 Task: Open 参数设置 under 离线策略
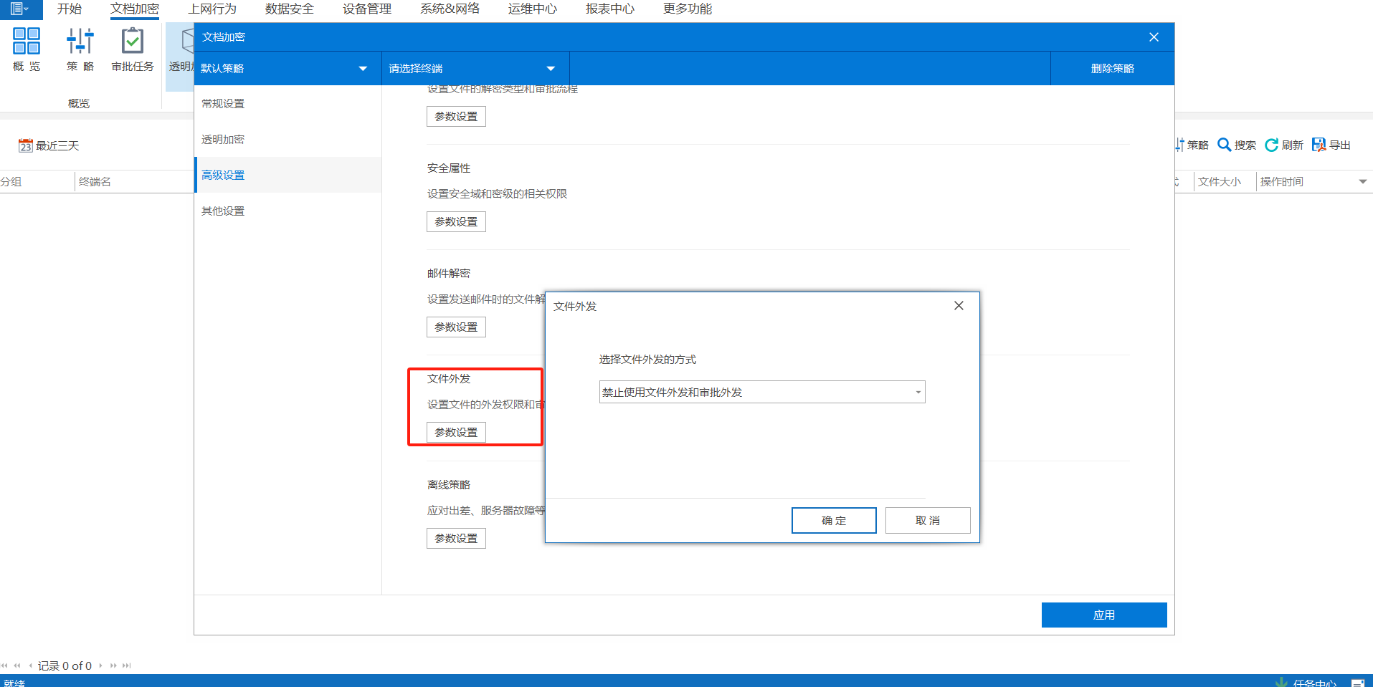tap(456, 538)
